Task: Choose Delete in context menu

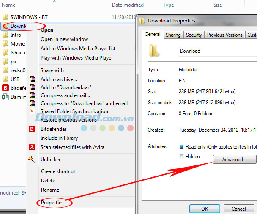Action: tap(48, 181)
